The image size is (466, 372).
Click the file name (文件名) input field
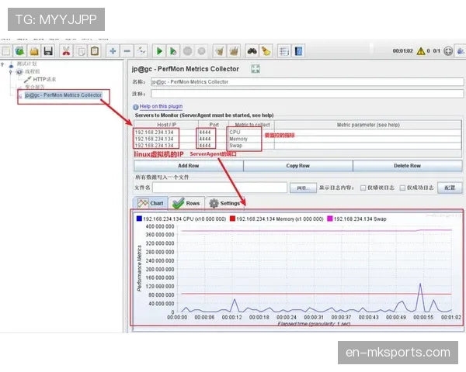(x=219, y=188)
